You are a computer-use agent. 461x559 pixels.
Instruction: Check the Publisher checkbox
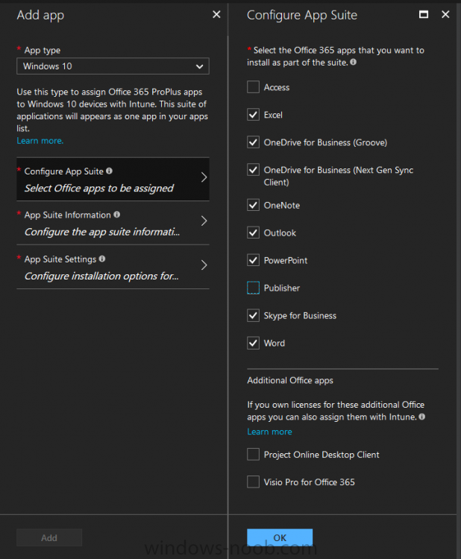coord(254,288)
